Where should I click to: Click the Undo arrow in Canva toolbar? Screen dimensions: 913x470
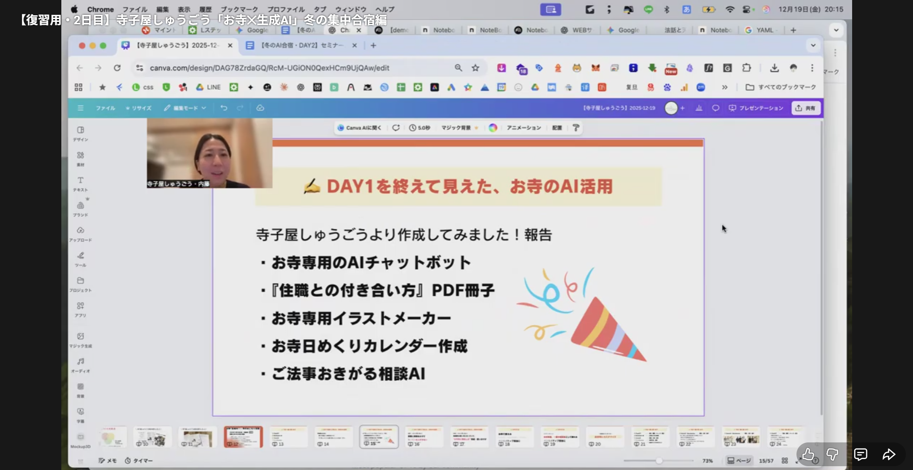(x=223, y=108)
